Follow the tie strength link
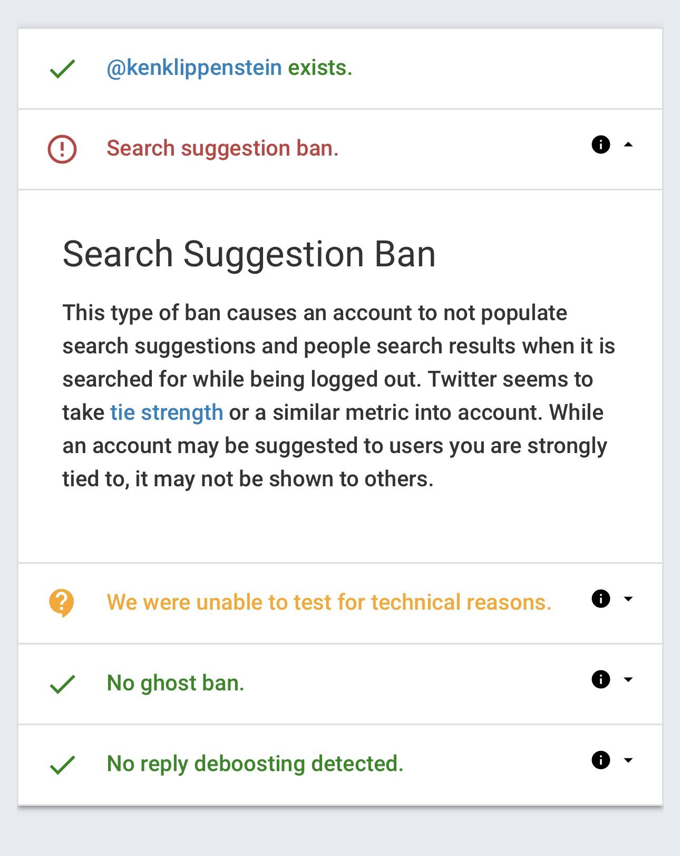 (167, 412)
